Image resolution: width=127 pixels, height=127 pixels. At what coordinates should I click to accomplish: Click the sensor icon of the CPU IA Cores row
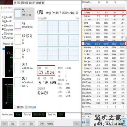click(x=83, y=16)
